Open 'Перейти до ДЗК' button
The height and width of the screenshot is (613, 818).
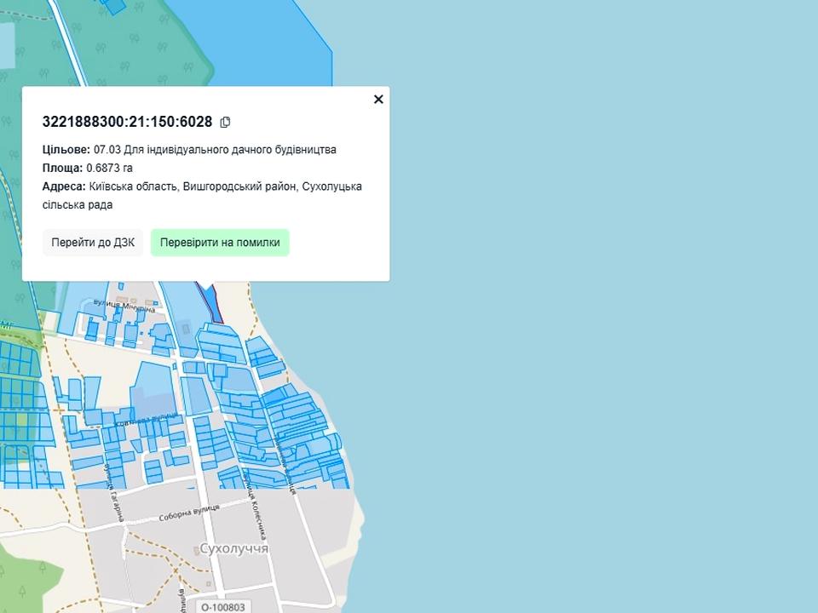pos(93,243)
